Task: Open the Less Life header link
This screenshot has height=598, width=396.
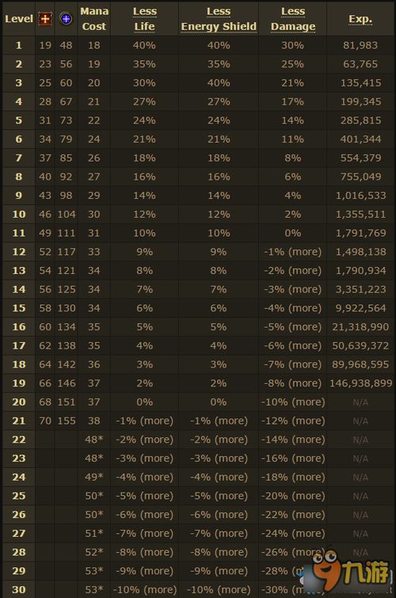Action: coord(145,19)
